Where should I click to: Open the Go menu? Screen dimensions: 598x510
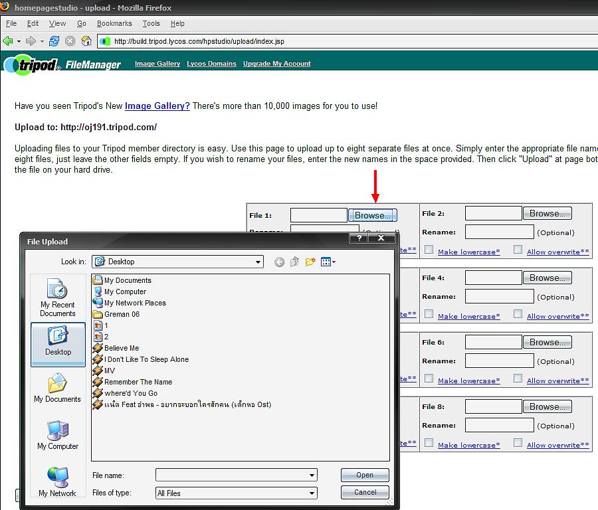[x=82, y=24]
